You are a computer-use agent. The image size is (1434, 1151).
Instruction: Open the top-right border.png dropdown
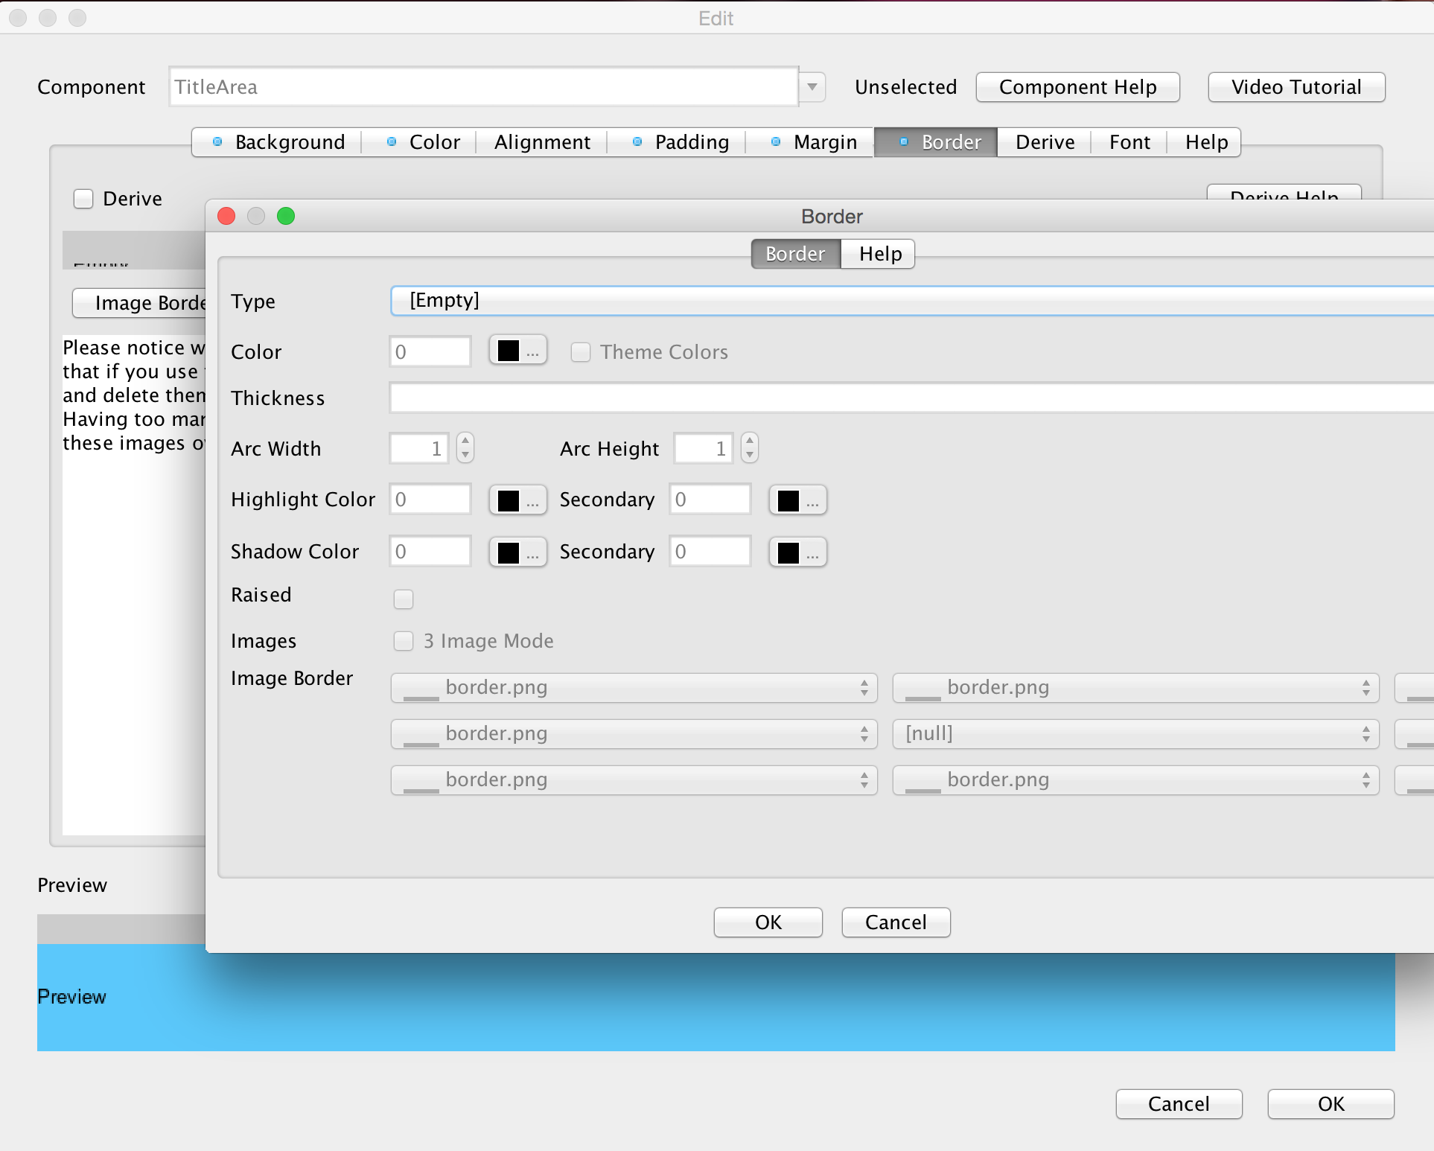click(x=1133, y=686)
